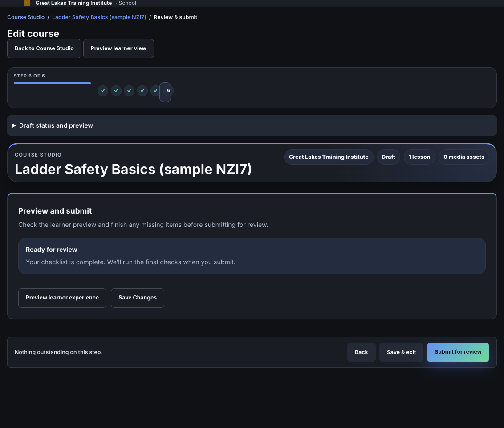Go to the second completed step checkmark
The image size is (504, 428).
(116, 91)
